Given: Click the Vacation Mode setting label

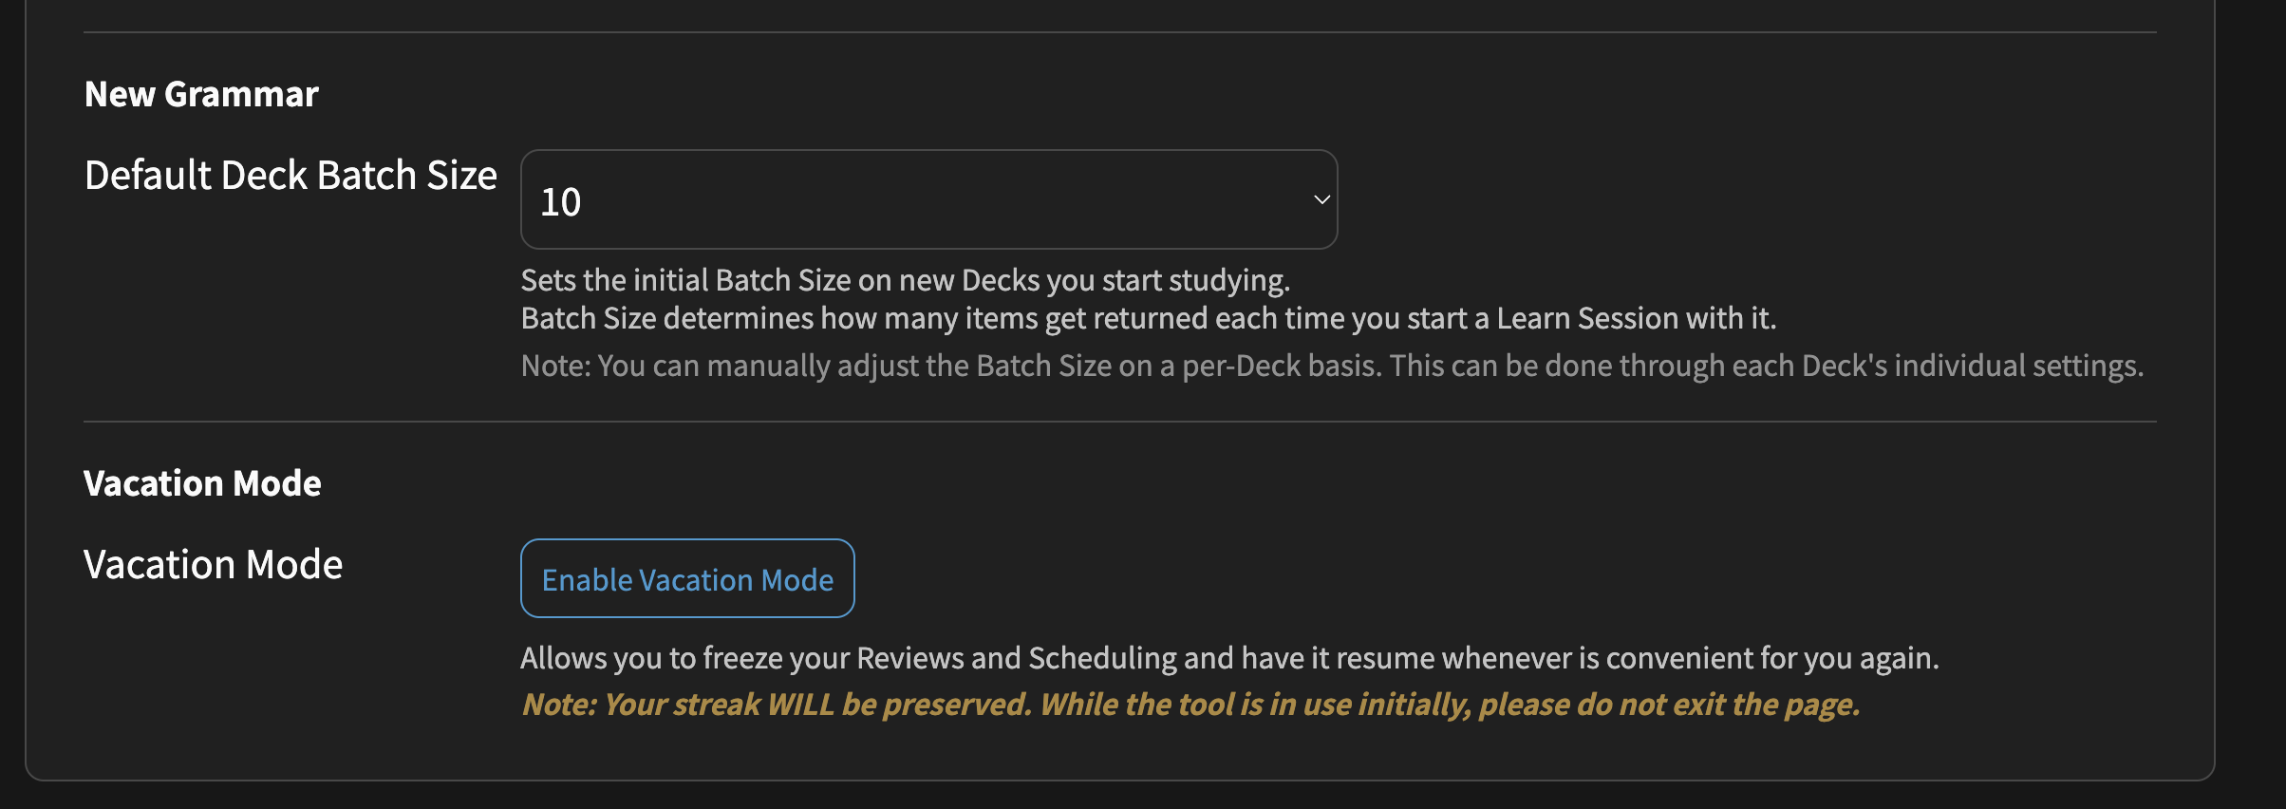Looking at the screenshot, I should tap(213, 564).
